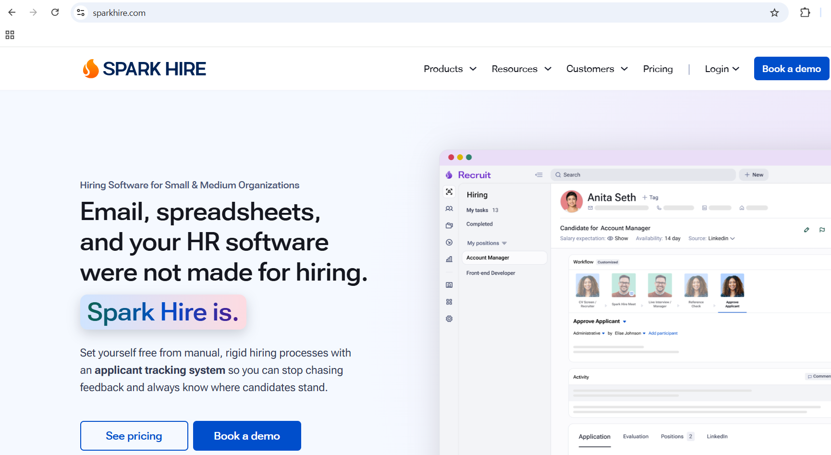
Task: Click Book a demo below the hero text
Action: pos(247,436)
